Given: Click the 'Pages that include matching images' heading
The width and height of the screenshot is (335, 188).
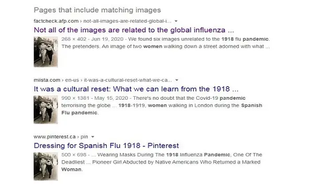Looking at the screenshot, I should point(97,10).
